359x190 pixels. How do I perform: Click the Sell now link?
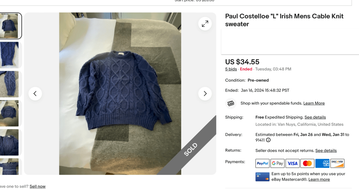coord(38,186)
